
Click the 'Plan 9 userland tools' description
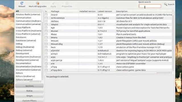click(126, 34)
